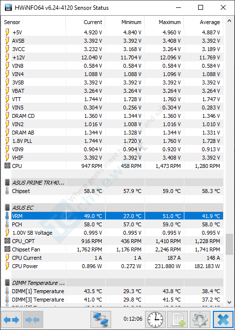Select the VIN5 sensor row

coord(112,108)
